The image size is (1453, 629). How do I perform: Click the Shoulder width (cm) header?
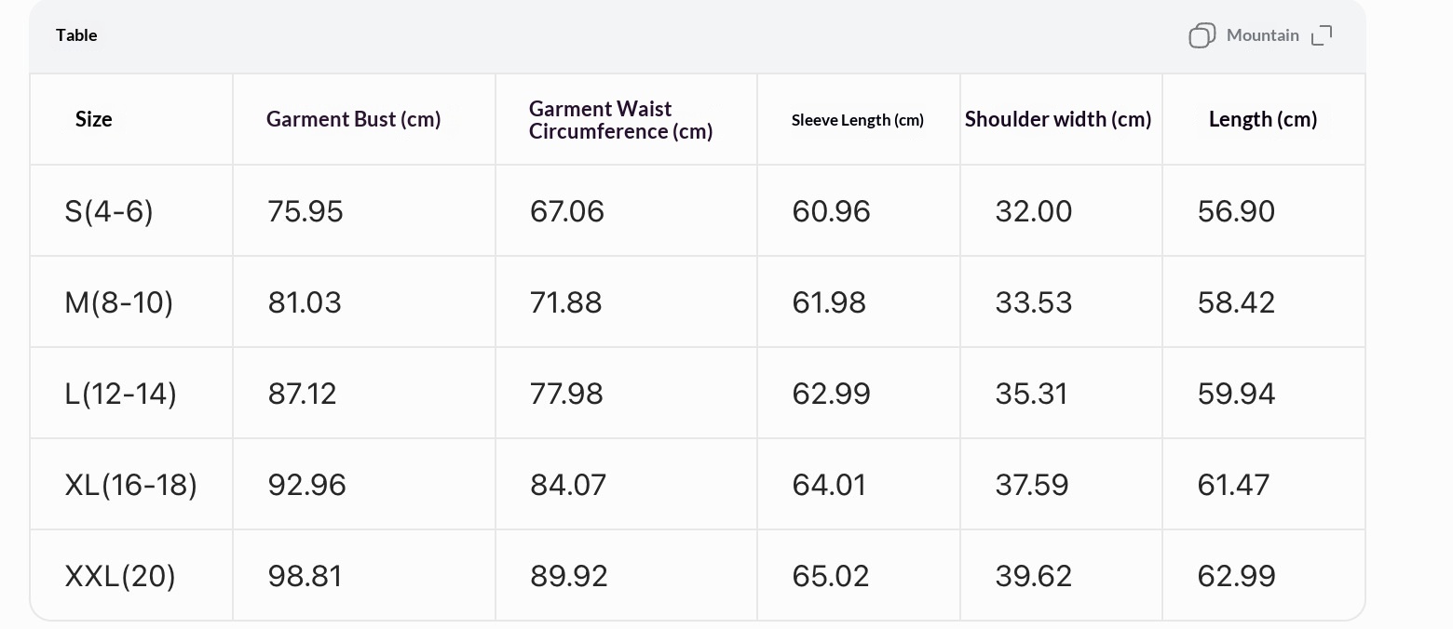(x=1058, y=119)
